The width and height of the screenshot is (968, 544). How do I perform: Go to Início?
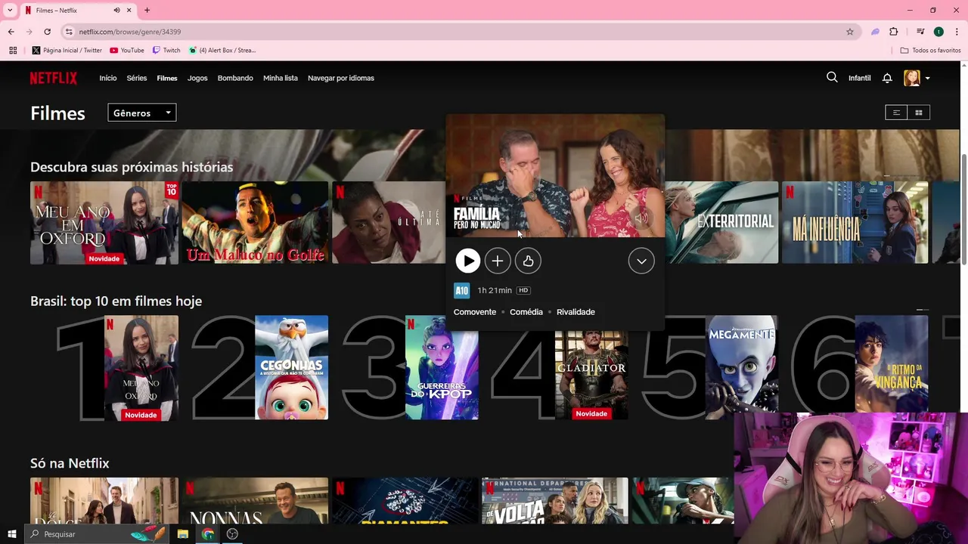click(x=108, y=78)
